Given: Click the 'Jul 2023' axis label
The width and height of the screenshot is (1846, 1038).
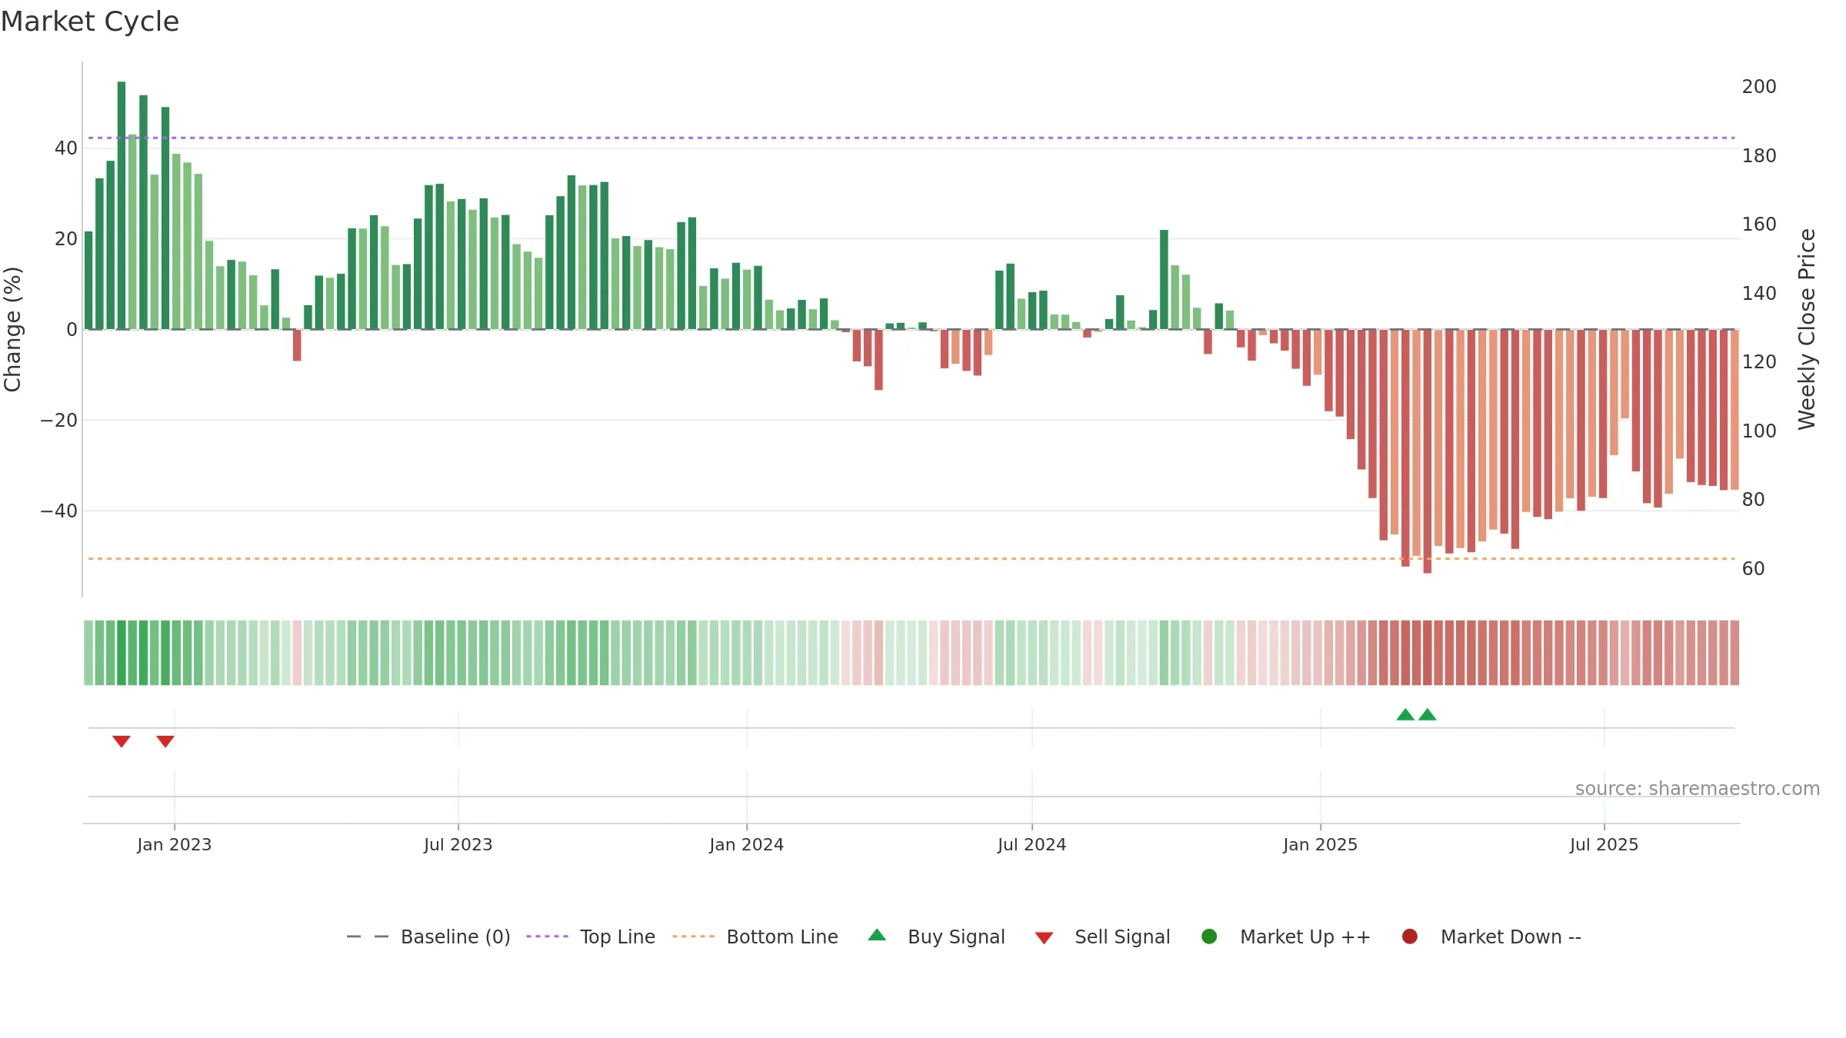Looking at the screenshot, I should click(458, 844).
